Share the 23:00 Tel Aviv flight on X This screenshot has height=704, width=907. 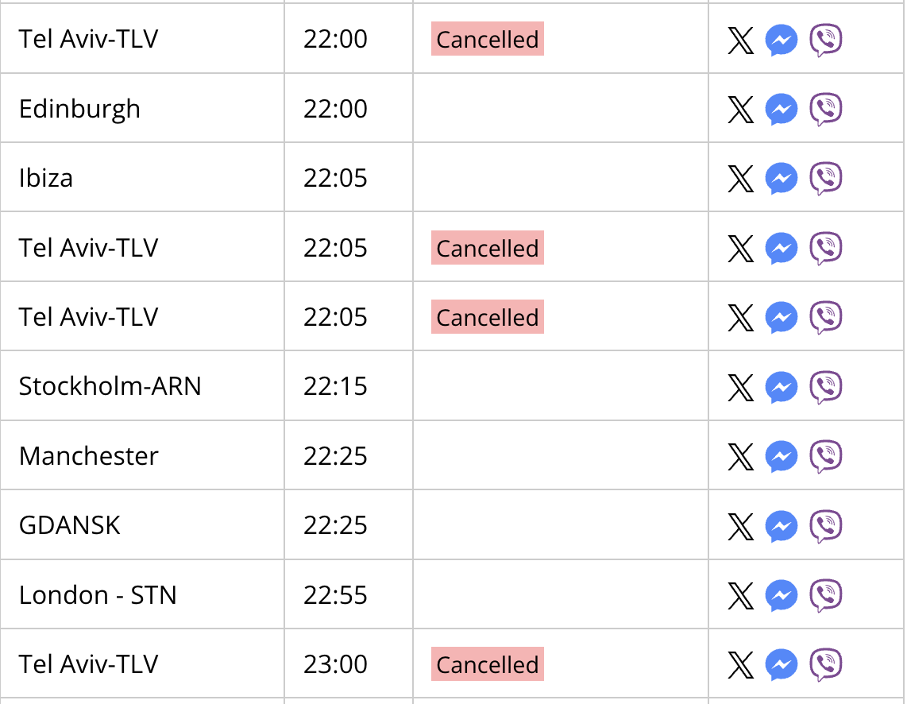(740, 664)
